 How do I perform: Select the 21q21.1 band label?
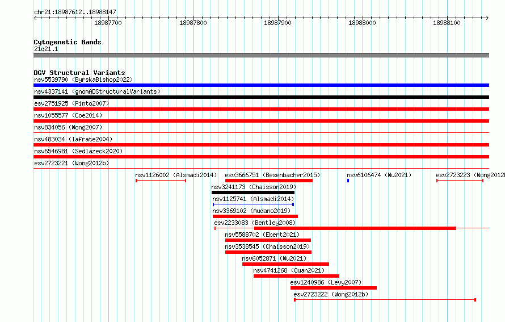[46, 49]
